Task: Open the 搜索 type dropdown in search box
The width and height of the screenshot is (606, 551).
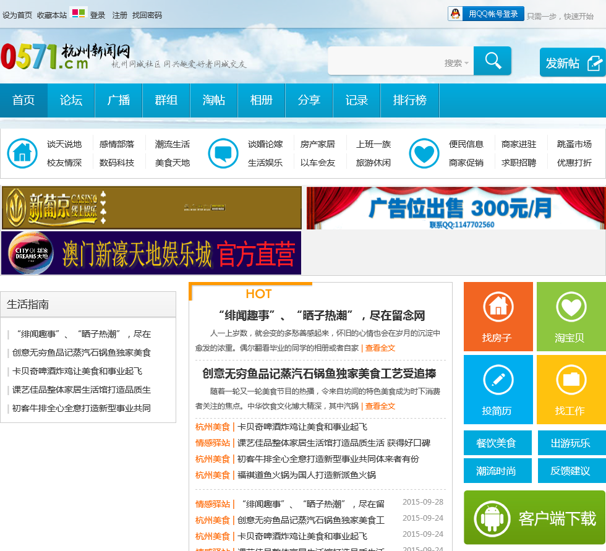Action: point(456,63)
